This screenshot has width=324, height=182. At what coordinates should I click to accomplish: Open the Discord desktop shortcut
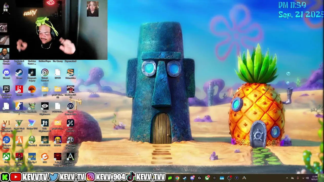6,74
